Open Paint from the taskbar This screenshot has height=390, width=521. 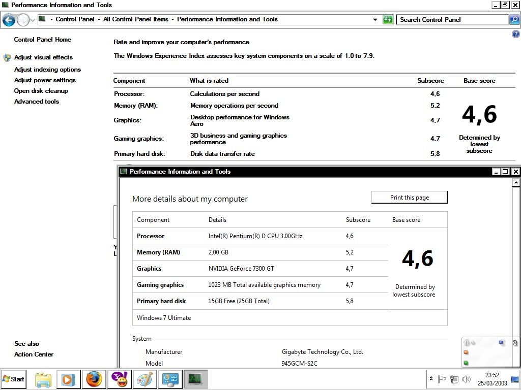tap(145, 379)
